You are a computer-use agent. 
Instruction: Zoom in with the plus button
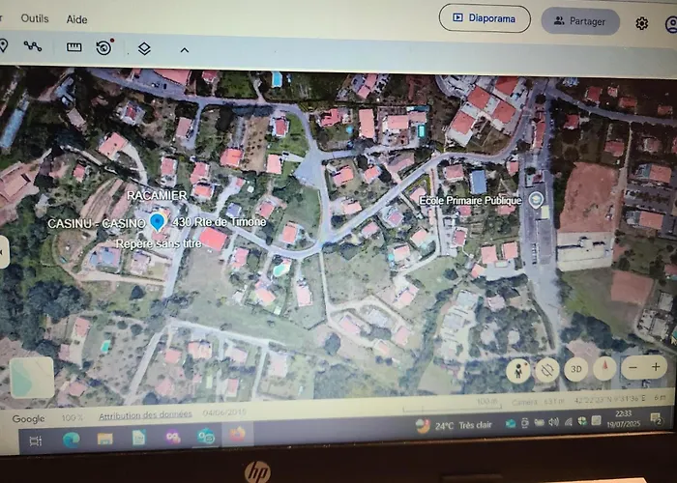pos(656,367)
